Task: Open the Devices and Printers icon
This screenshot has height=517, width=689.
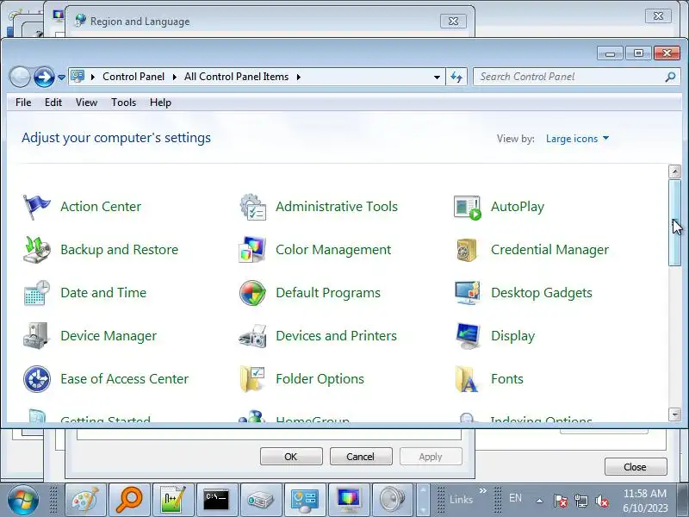Action: coord(252,336)
